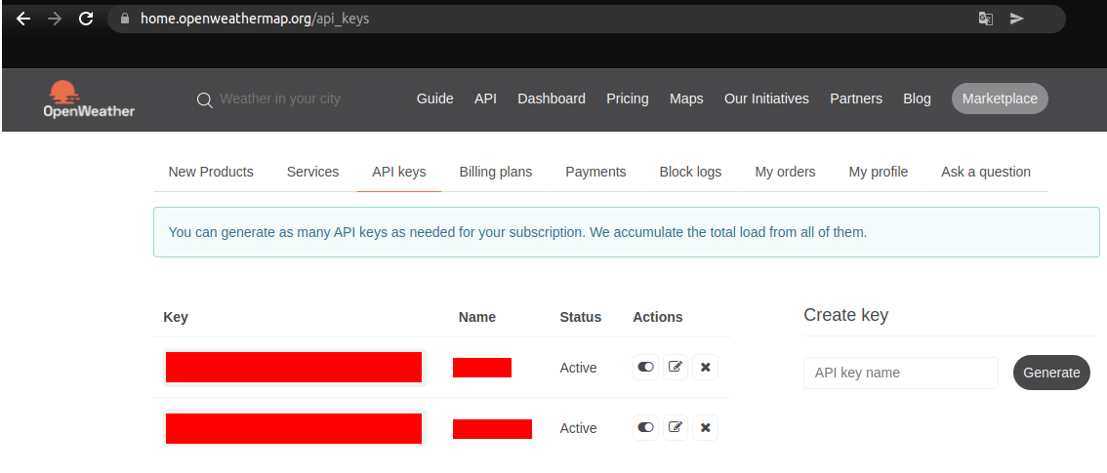The width and height of the screenshot is (1107, 473).
Task: Open the My profile tab
Action: pyautogui.click(x=879, y=172)
